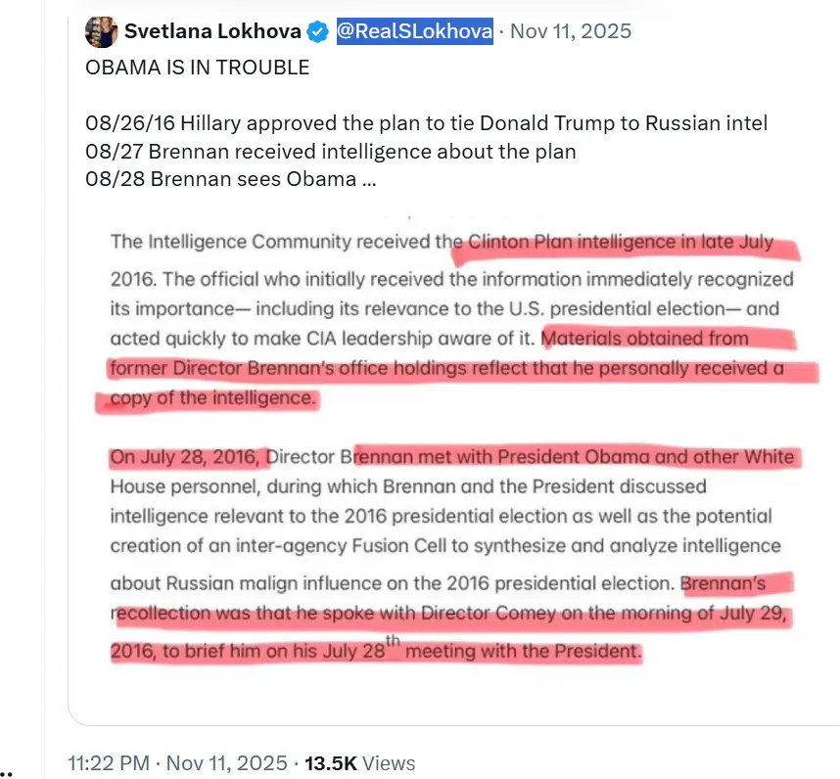This screenshot has width=840, height=779.
Task: Click the superscript "th" after July 28
Action: click(392, 643)
